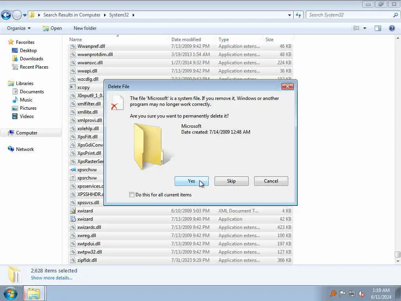The image size is (401, 301).
Task: Click Cancel in the Delete File dialog
Action: (271, 181)
